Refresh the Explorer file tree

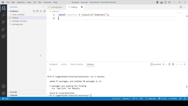41,11
